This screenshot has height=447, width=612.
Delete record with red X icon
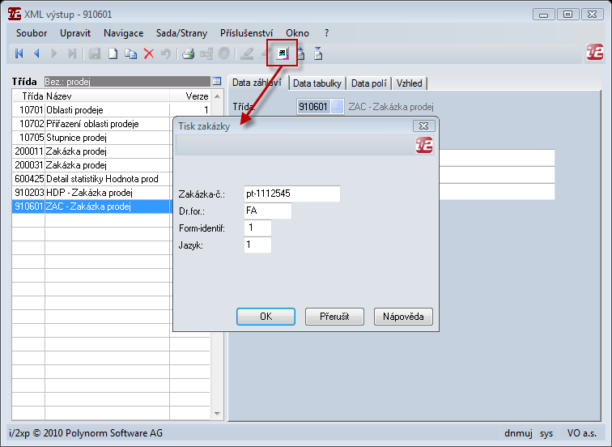149,53
